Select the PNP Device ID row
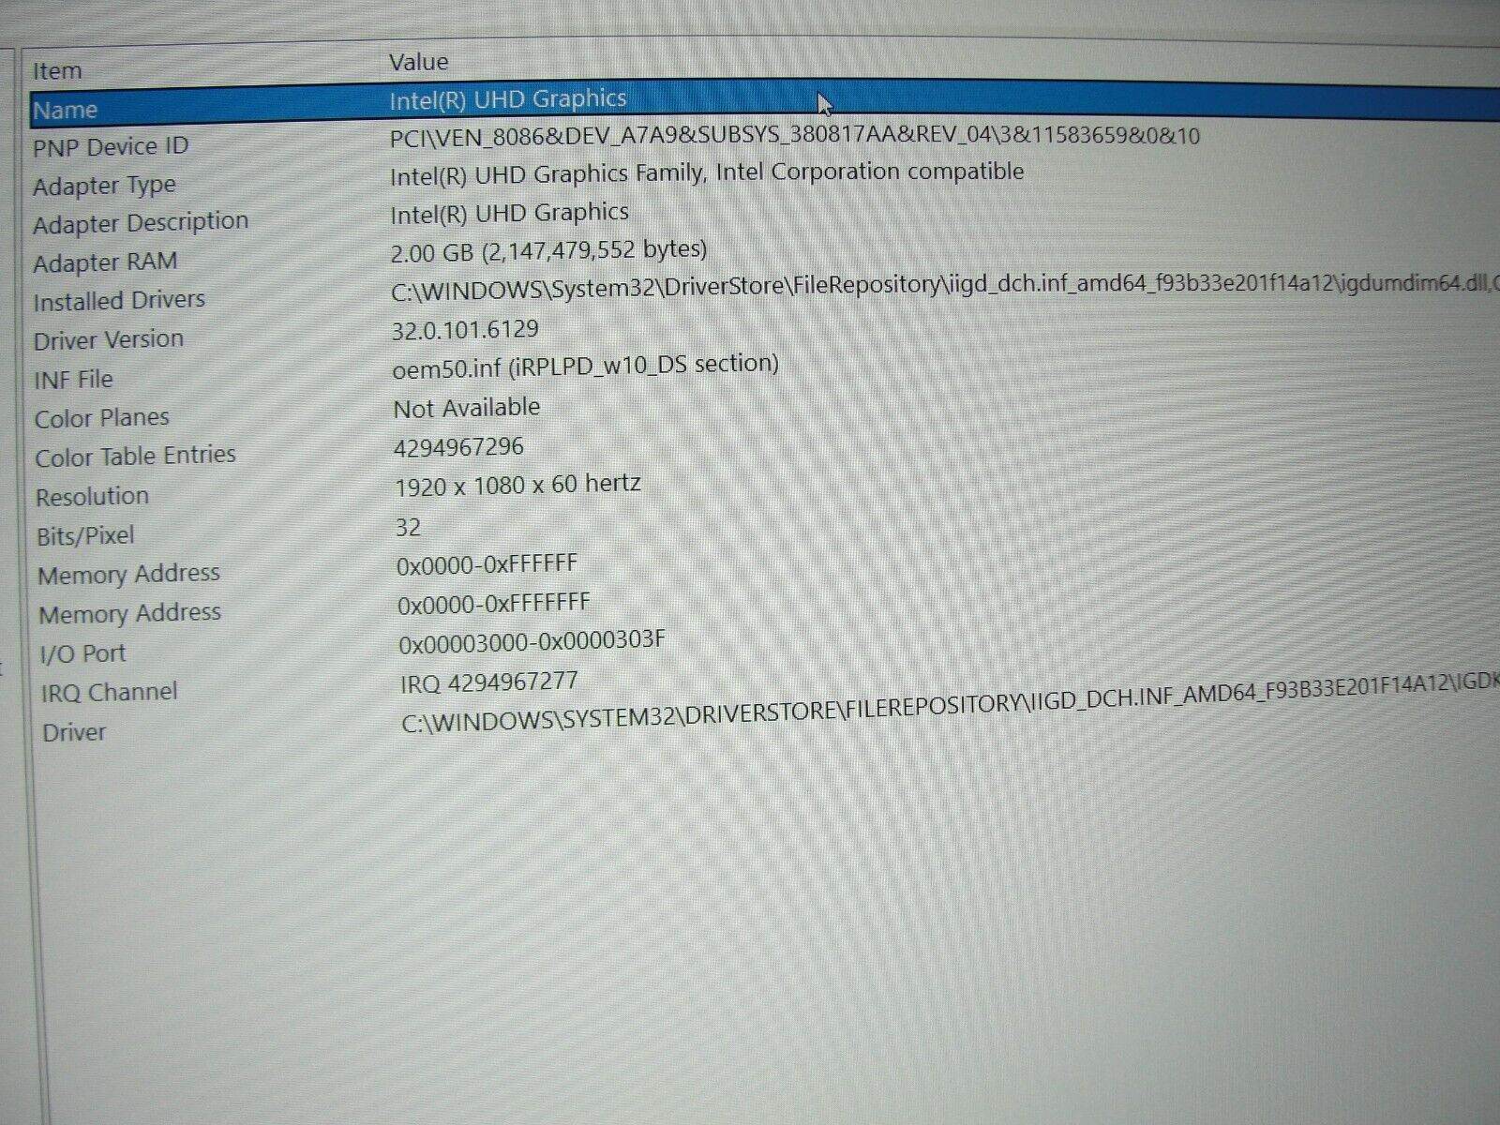The image size is (1500, 1125). 111,147
